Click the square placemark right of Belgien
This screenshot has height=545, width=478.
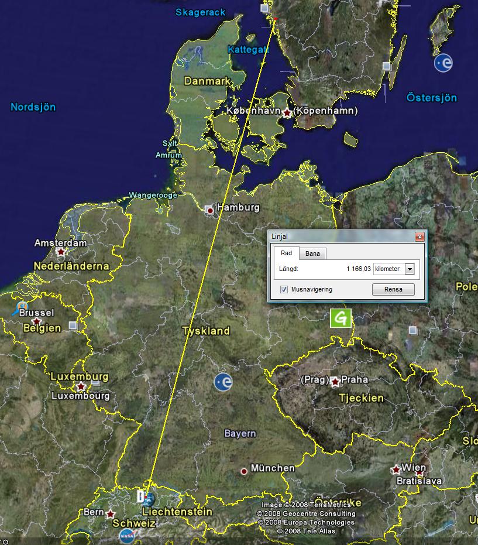73,325
